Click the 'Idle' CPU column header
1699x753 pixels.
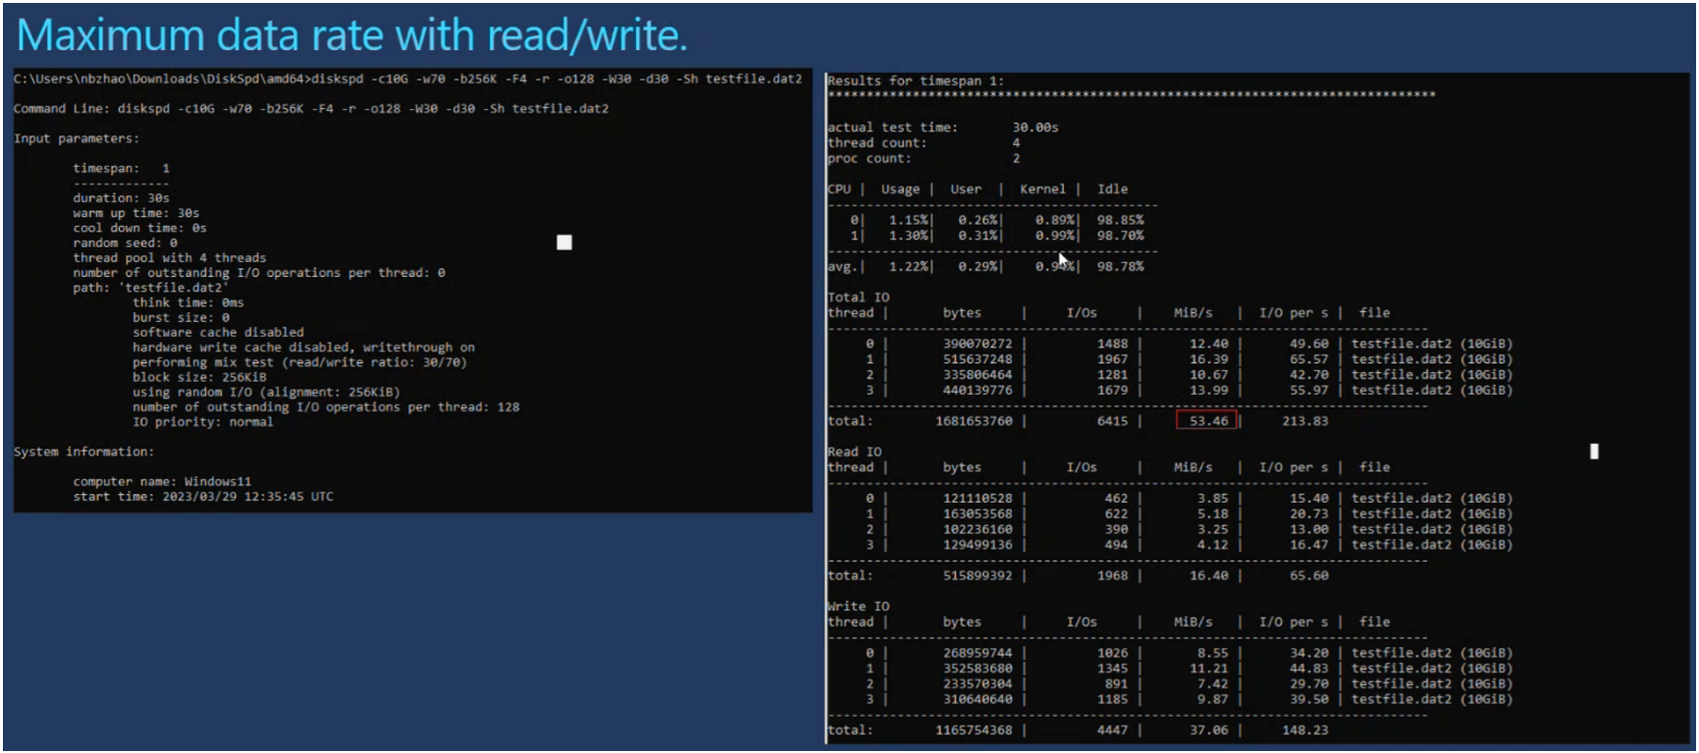tap(1112, 189)
